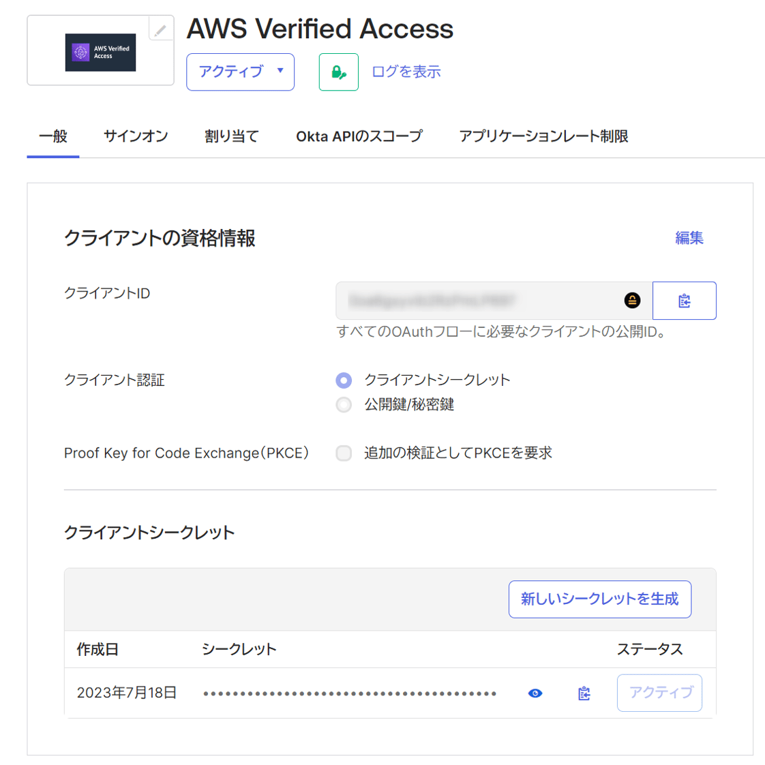Screen dimensions: 765x765
Task: Select the 一般 tab
Action: click(x=52, y=136)
